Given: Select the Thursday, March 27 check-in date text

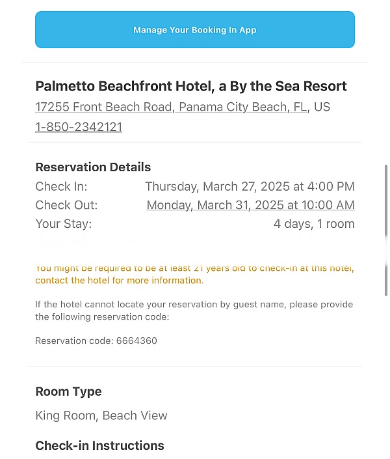Looking at the screenshot, I should pyautogui.click(x=250, y=186).
